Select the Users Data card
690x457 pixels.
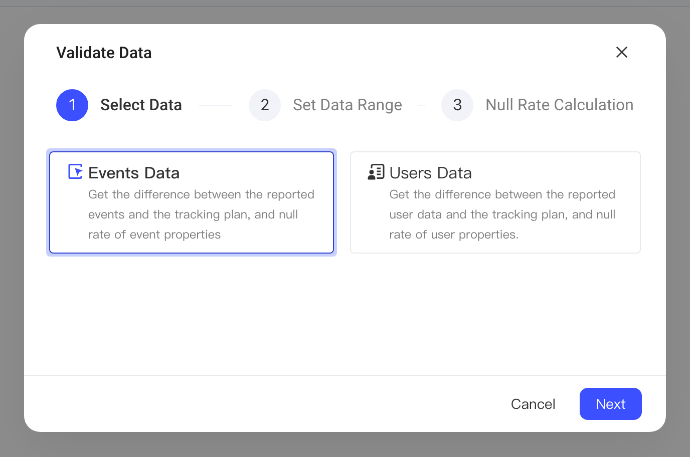(x=495, y=202)
